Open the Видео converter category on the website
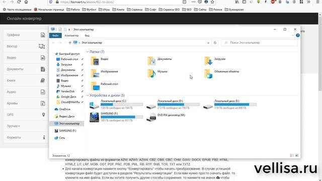The image size is (322, 181). point(26,58)
